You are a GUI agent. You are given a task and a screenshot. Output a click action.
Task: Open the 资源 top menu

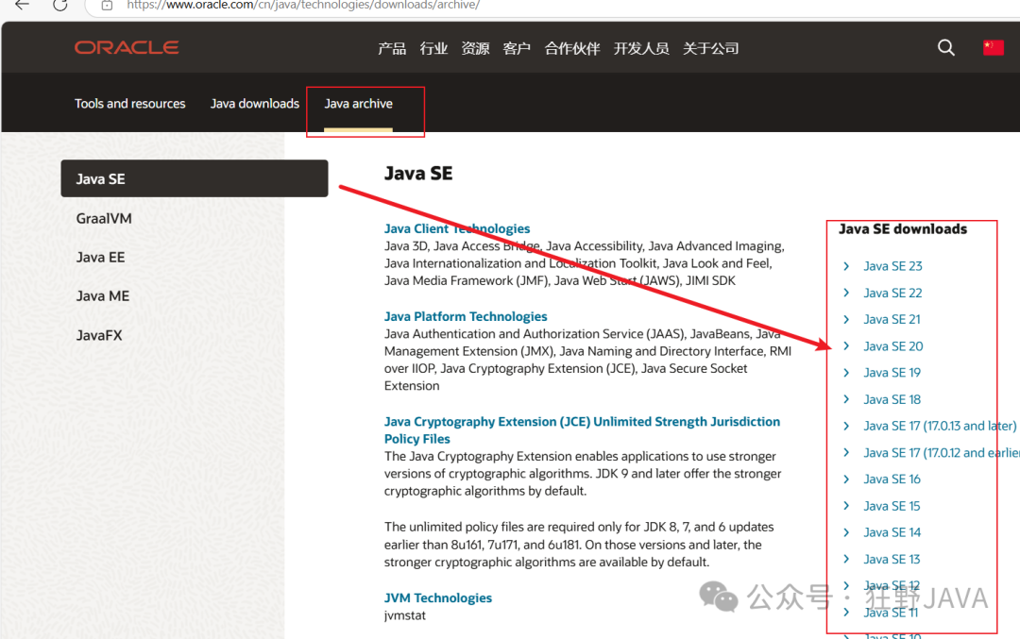[475, 48]
